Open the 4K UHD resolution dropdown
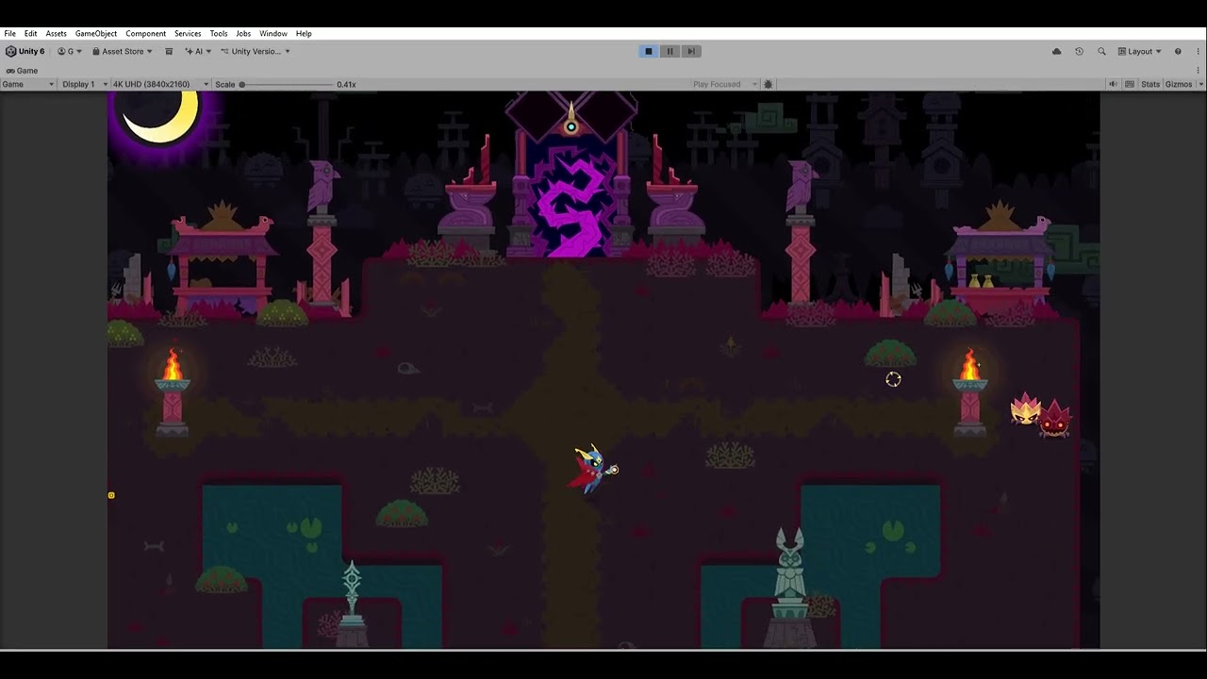Screen dimensions: 1207x679 click(x=160, y=85)
